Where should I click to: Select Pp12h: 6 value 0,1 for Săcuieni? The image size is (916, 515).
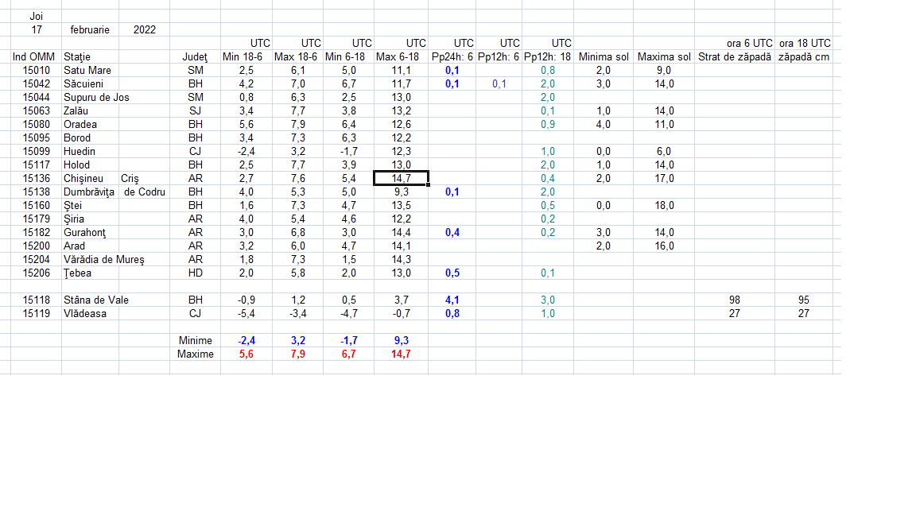point(499,83)
